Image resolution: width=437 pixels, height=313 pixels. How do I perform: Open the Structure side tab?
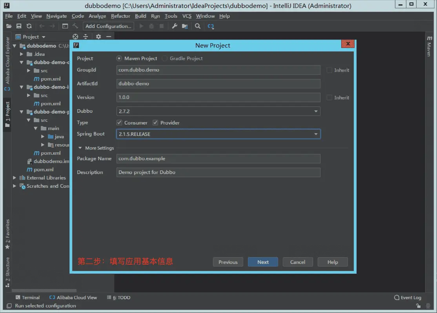pos(7,272)
